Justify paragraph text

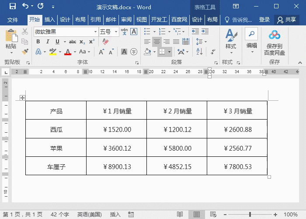click(x=176, y=42)
